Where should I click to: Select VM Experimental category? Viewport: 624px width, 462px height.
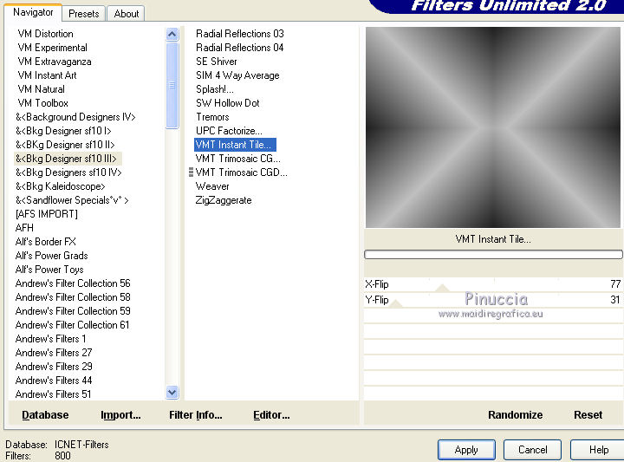(52, 48)
